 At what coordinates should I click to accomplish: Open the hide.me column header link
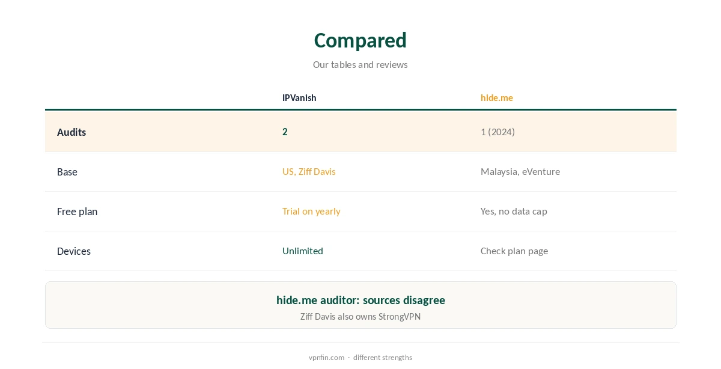coord(497,98)
